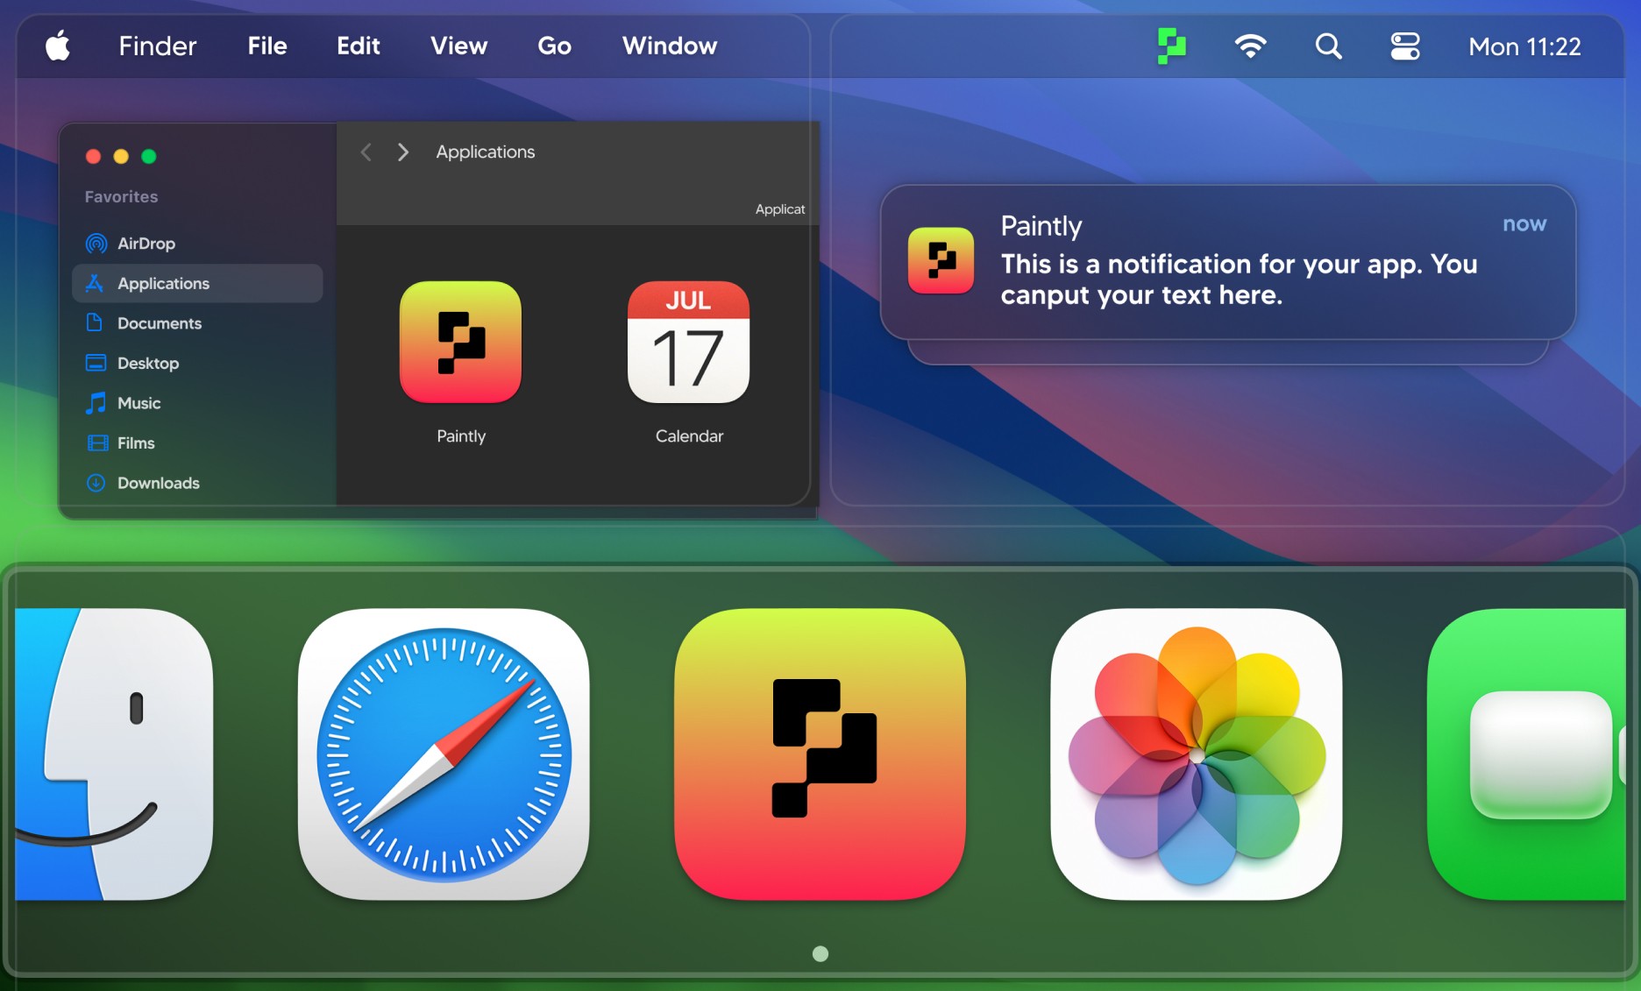The image size is (1641, 991).
Task: Click the running indicator dot under Paintly
Action: tap(820, 953)
